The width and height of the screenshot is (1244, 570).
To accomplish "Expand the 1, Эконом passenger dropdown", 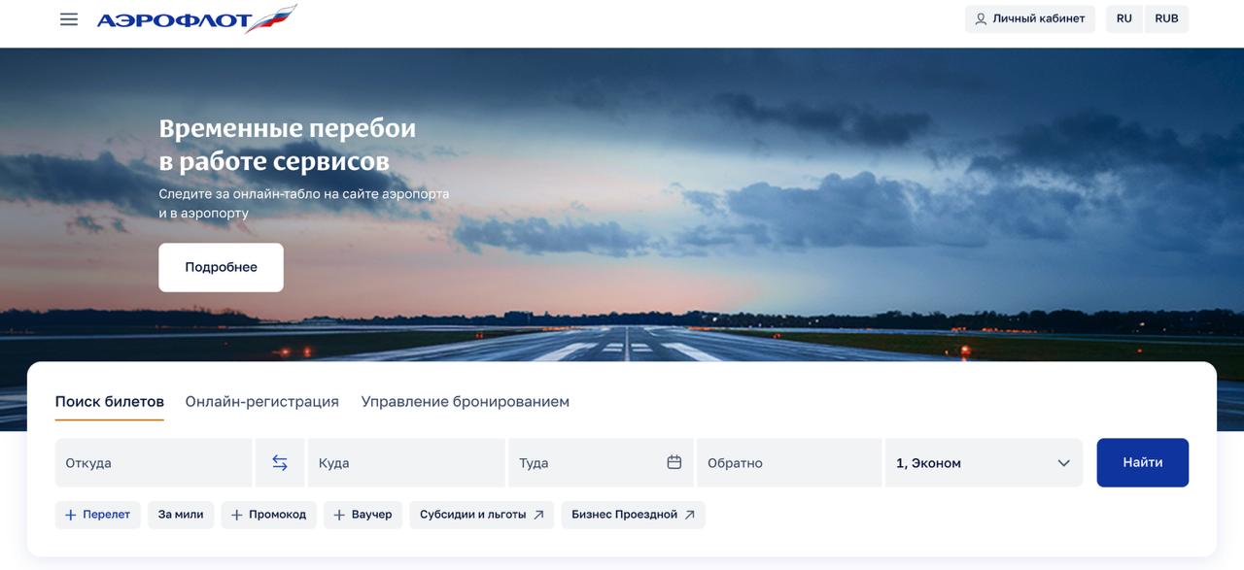I will (983, 463).
